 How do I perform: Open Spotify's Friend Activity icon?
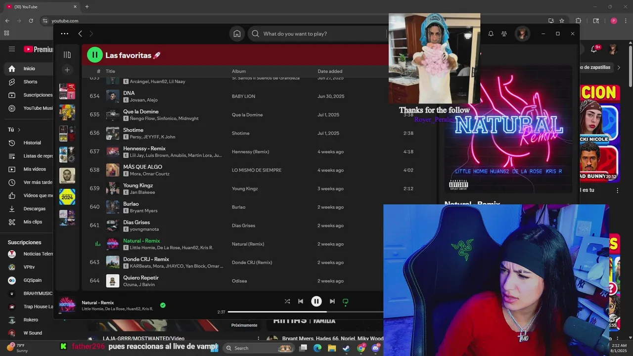(504, 34)
